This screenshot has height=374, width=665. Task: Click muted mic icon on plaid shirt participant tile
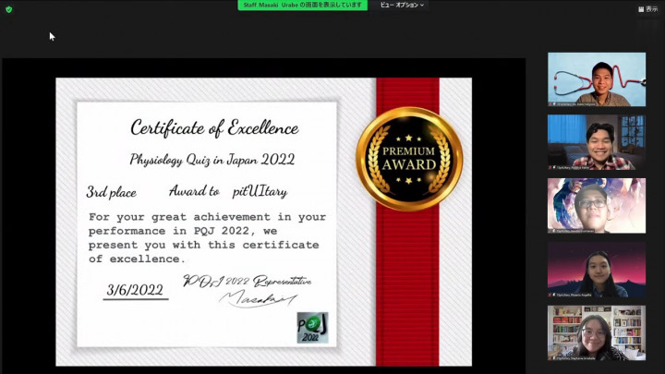tap(552, 167)
